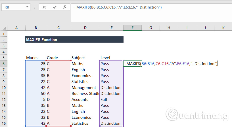Confirm formula with the checkmark icon
The height and width of the screenshot is (127, 232).
click(x=55, y=7)
